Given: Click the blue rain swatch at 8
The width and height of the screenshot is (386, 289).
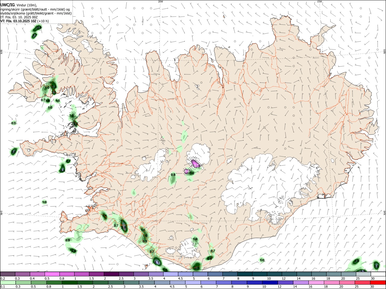Looking at the screenshot, I should click(239, 283).
